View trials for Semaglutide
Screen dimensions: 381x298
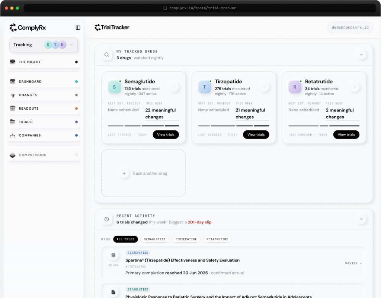[x=166, y=135]
